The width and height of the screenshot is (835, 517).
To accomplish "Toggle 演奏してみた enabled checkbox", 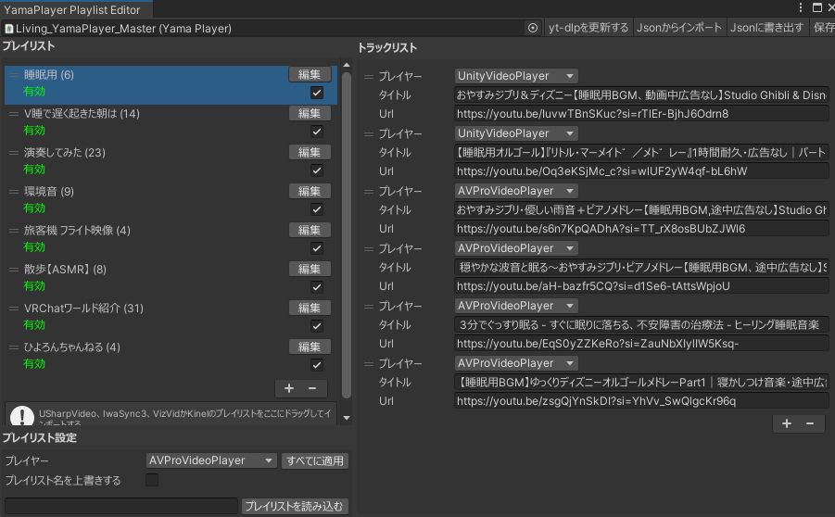I will (x=317, y=170).
